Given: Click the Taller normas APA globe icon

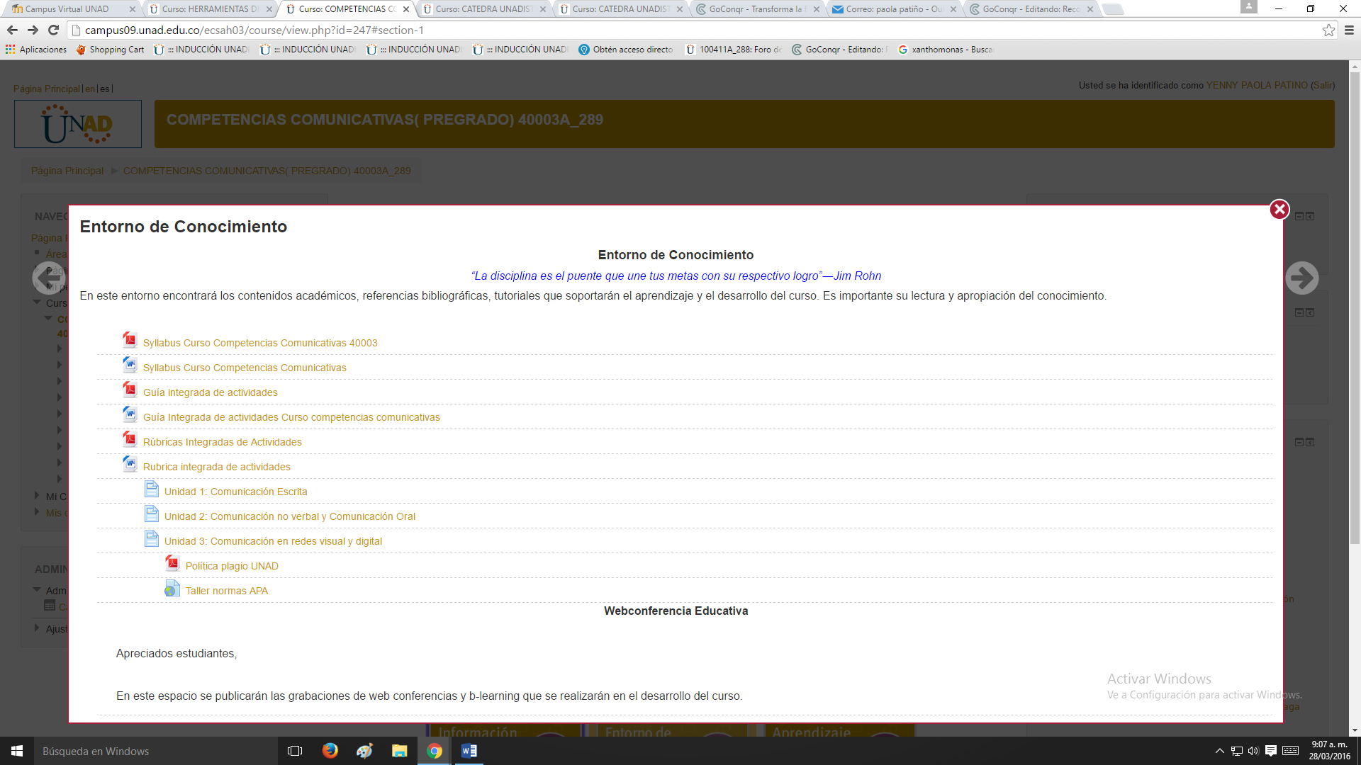Looking at the screenshot, I should (172, 589).
